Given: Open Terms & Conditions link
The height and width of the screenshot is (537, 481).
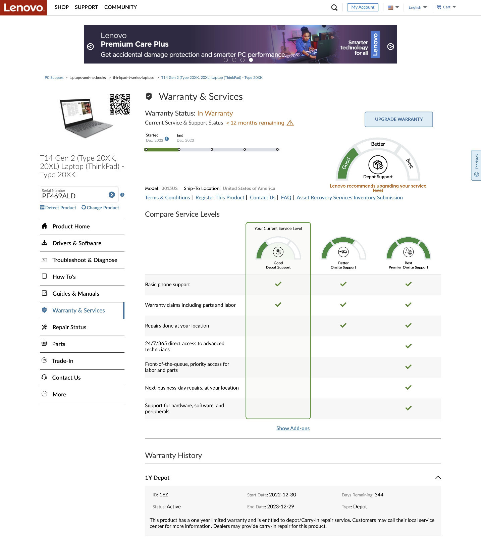Looking at the screenshot, I should 167,198.
